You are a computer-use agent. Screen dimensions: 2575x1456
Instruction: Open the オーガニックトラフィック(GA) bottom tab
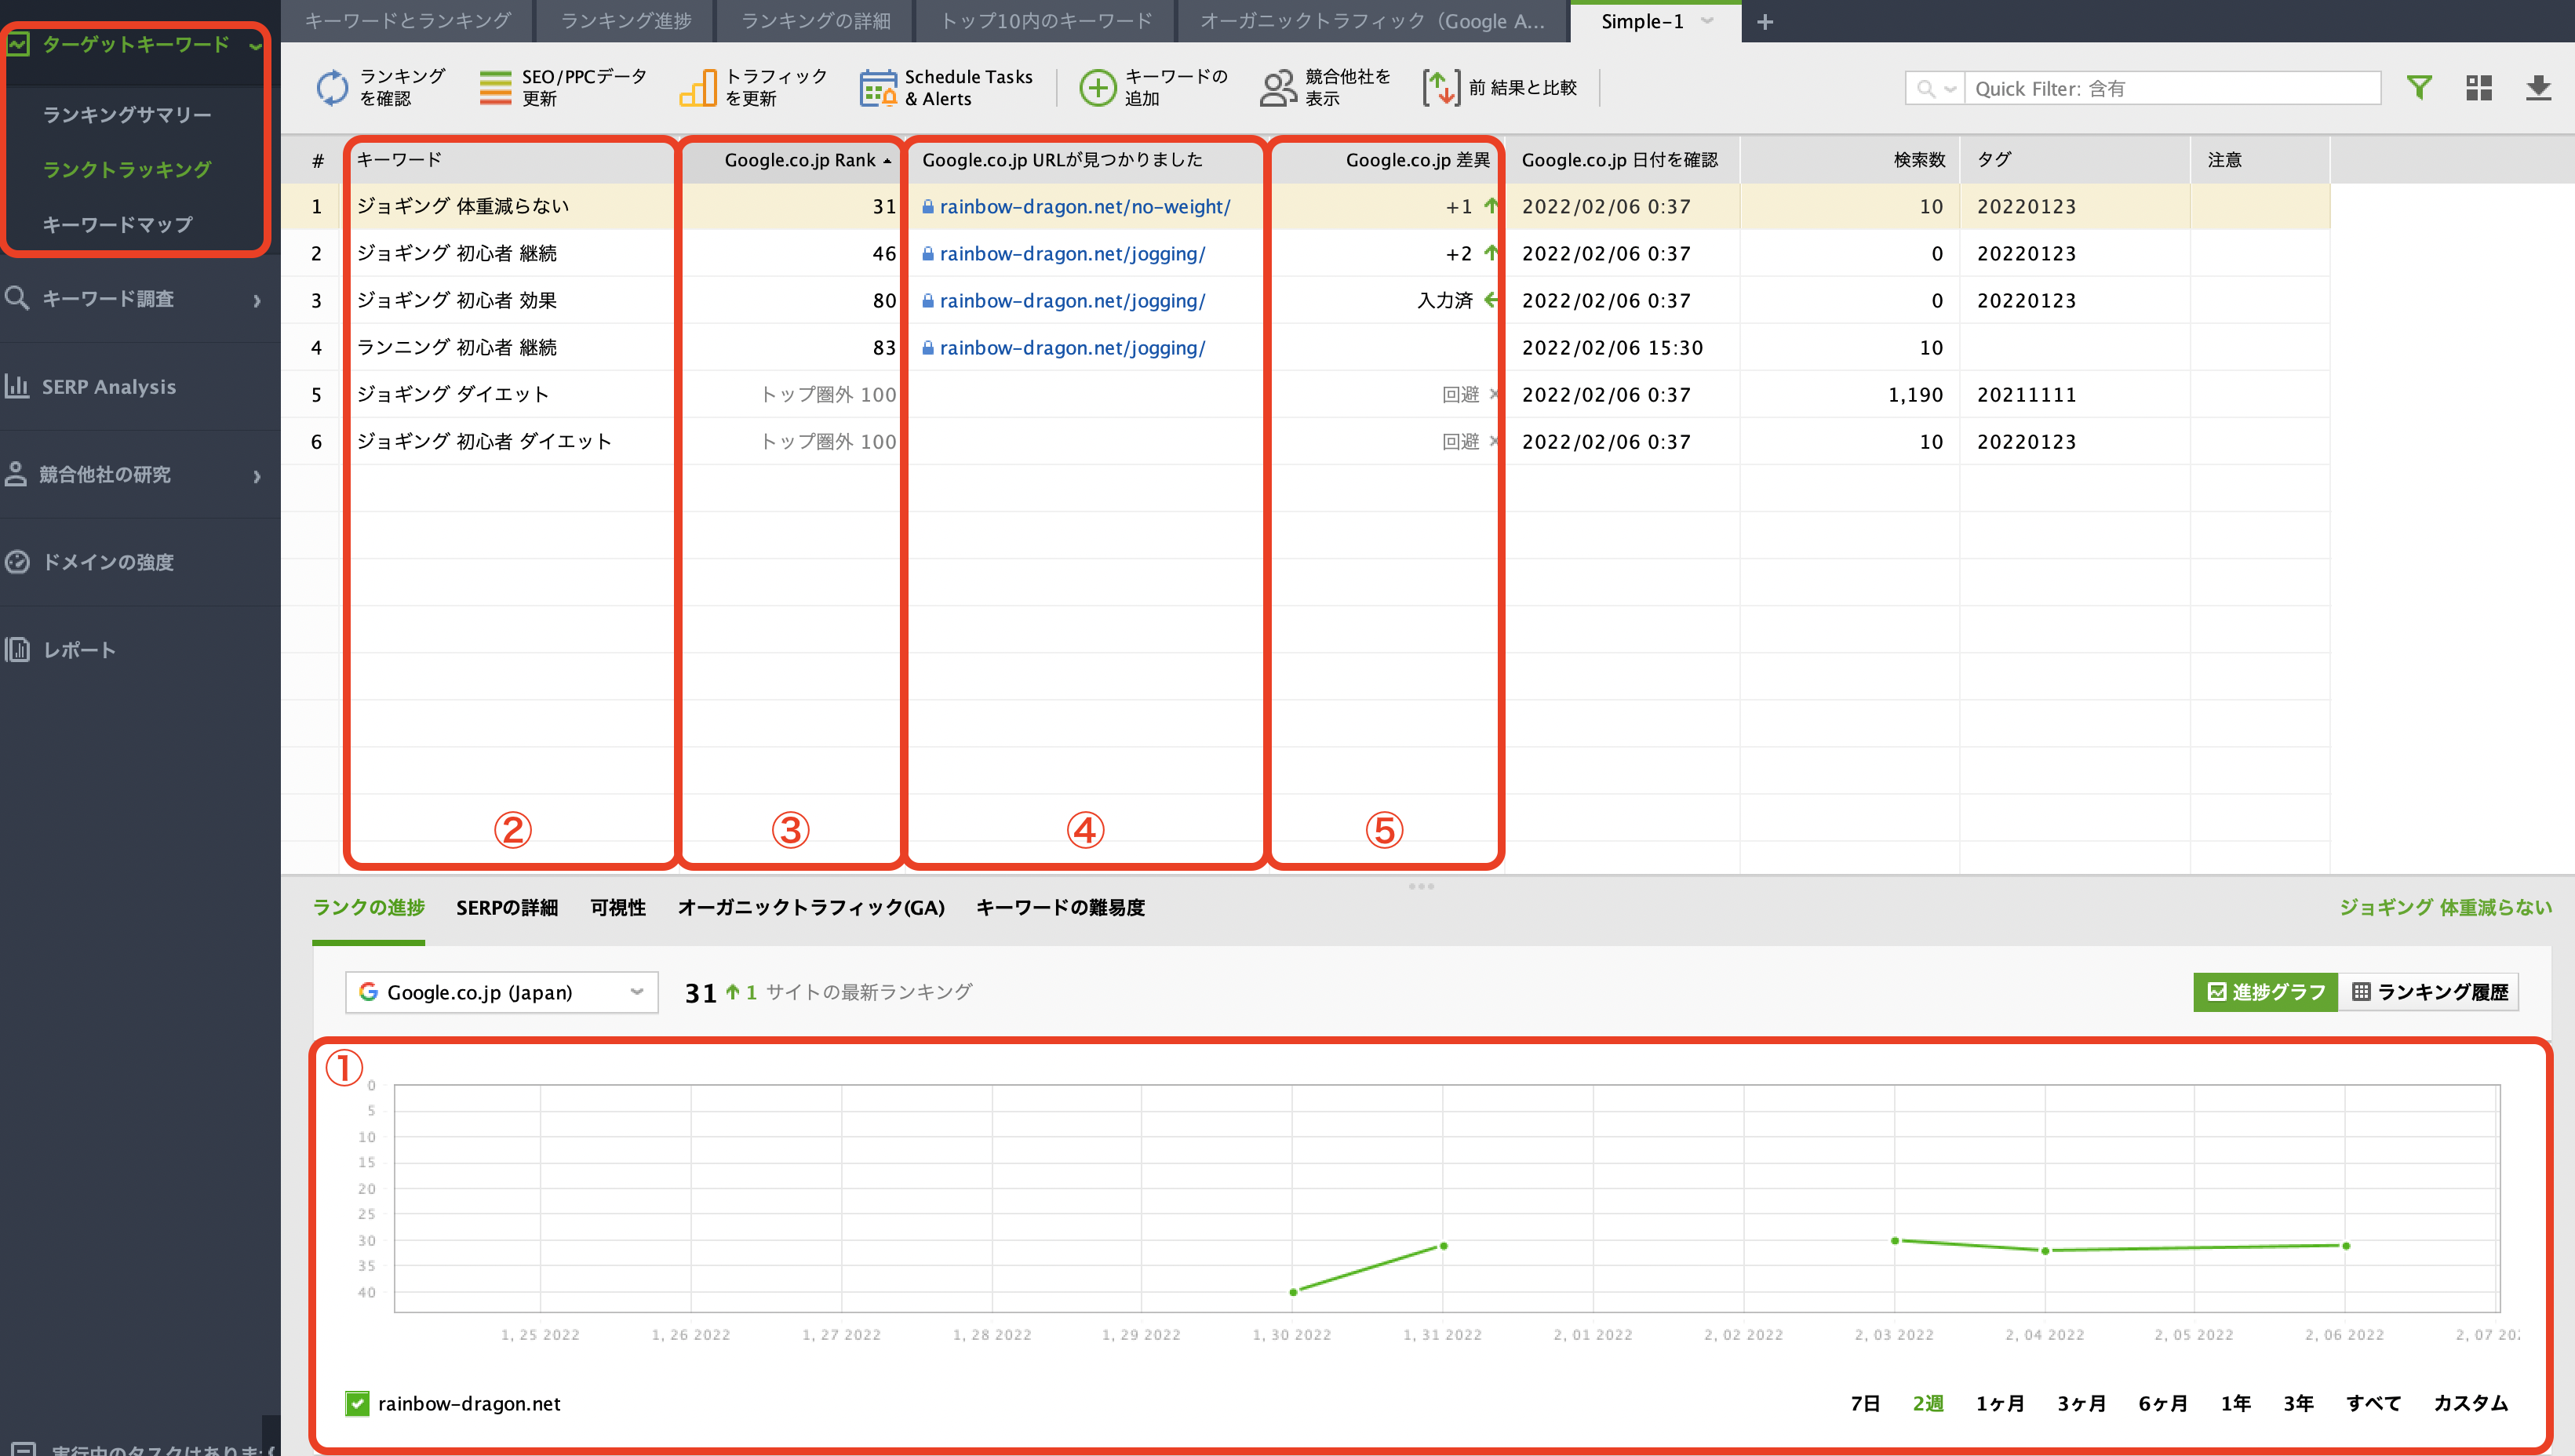811,907
